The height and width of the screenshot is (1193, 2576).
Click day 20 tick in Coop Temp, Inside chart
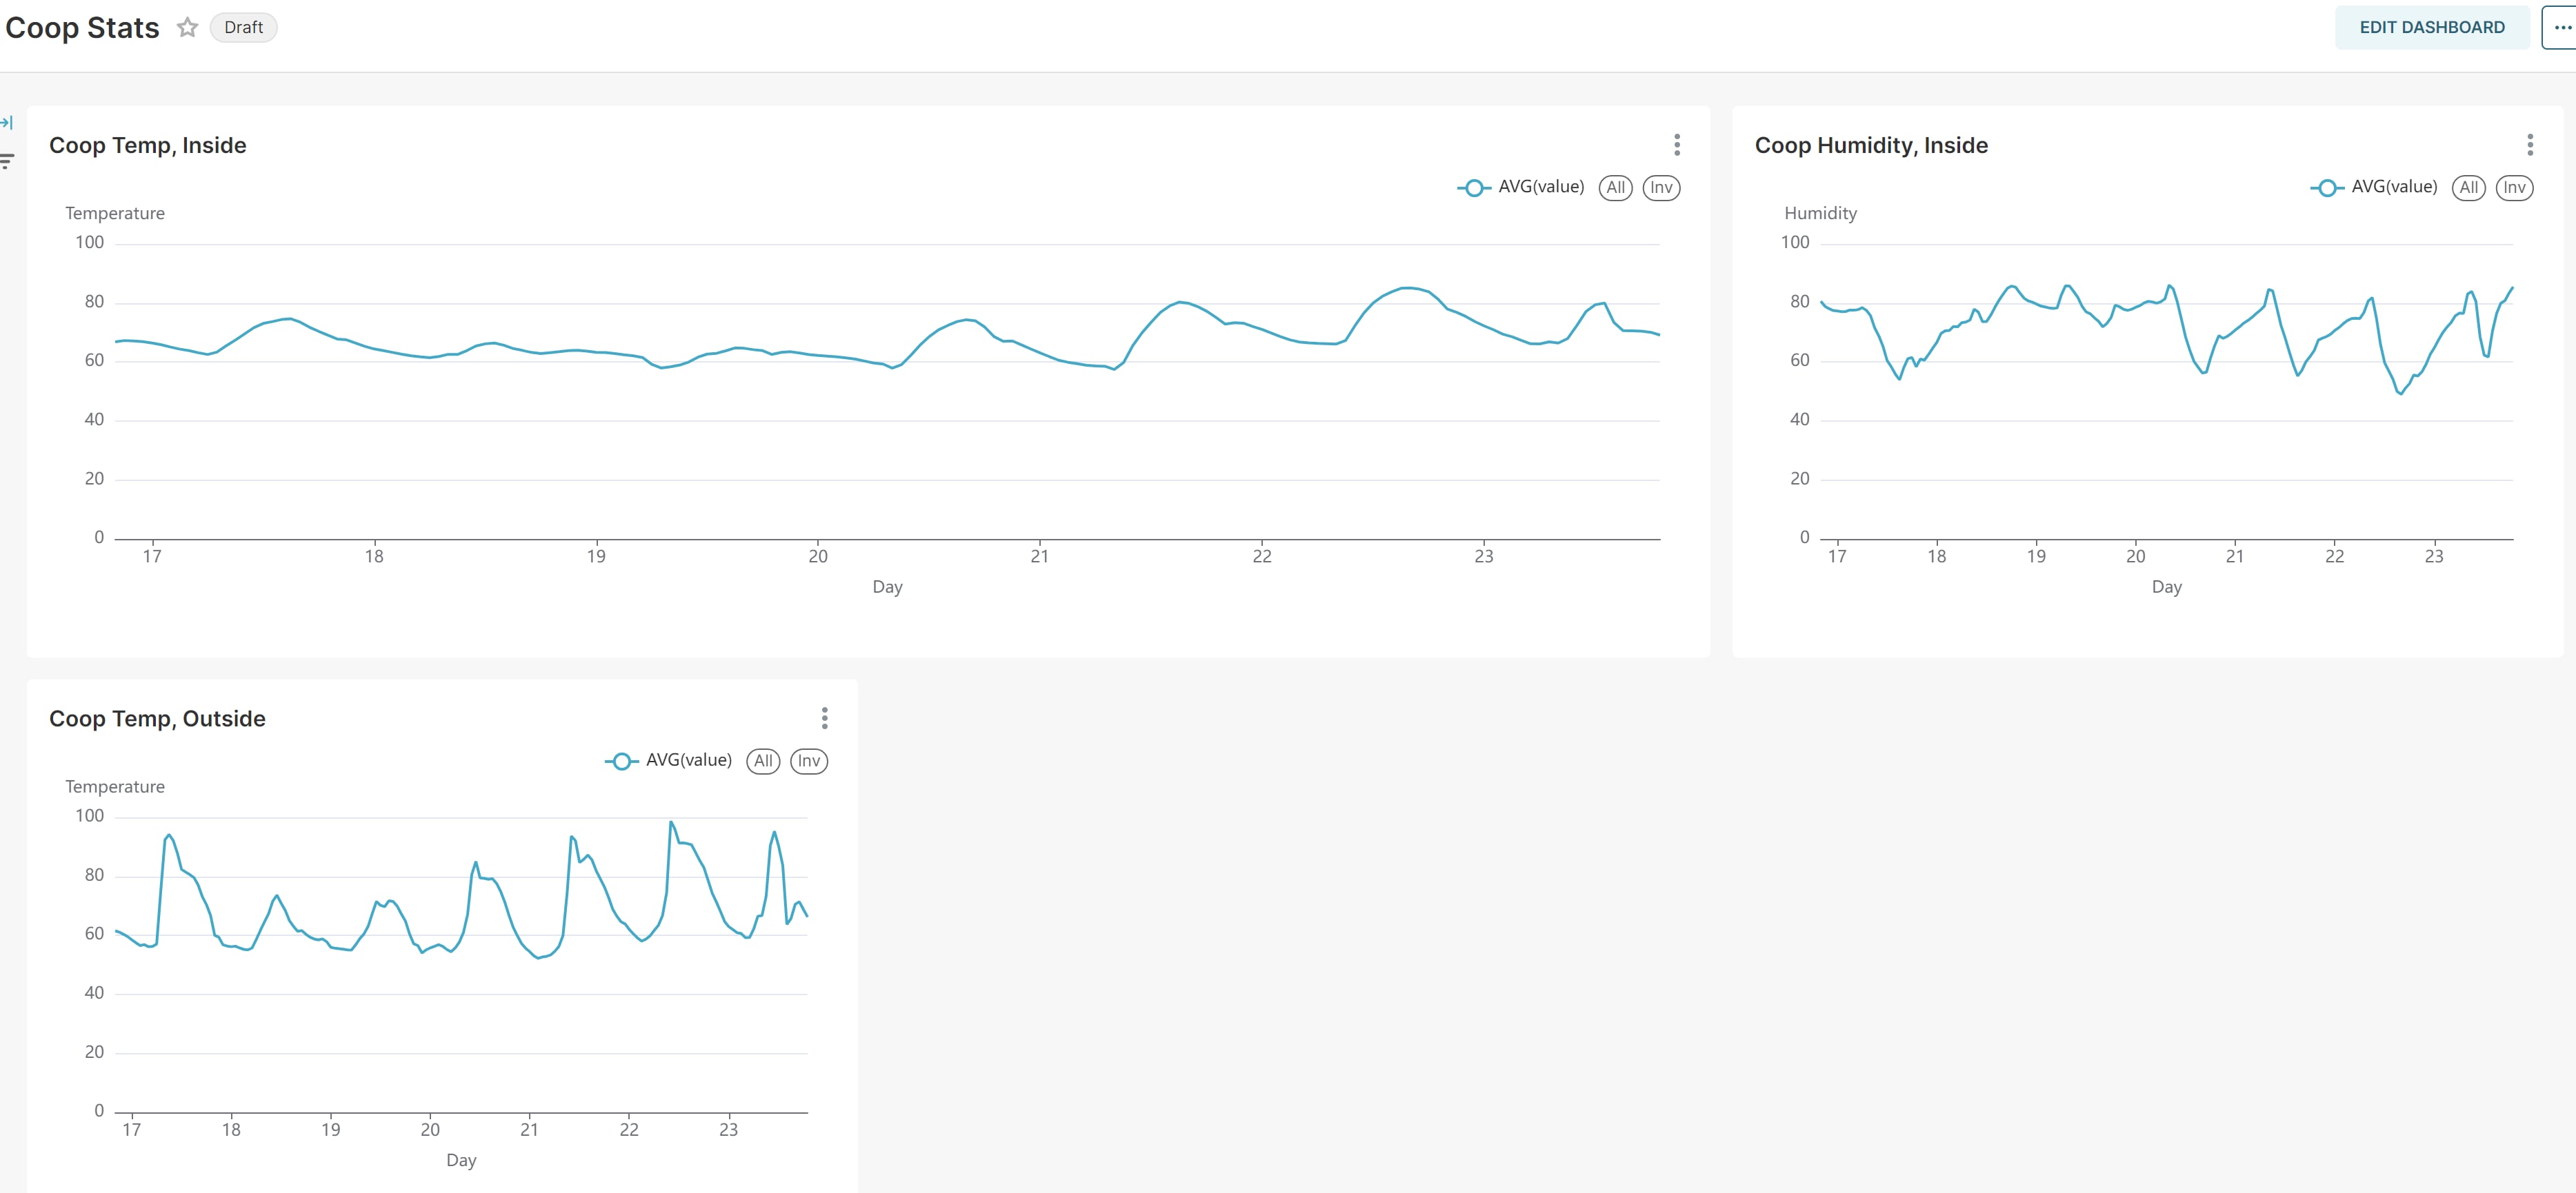tap(818, 557)
